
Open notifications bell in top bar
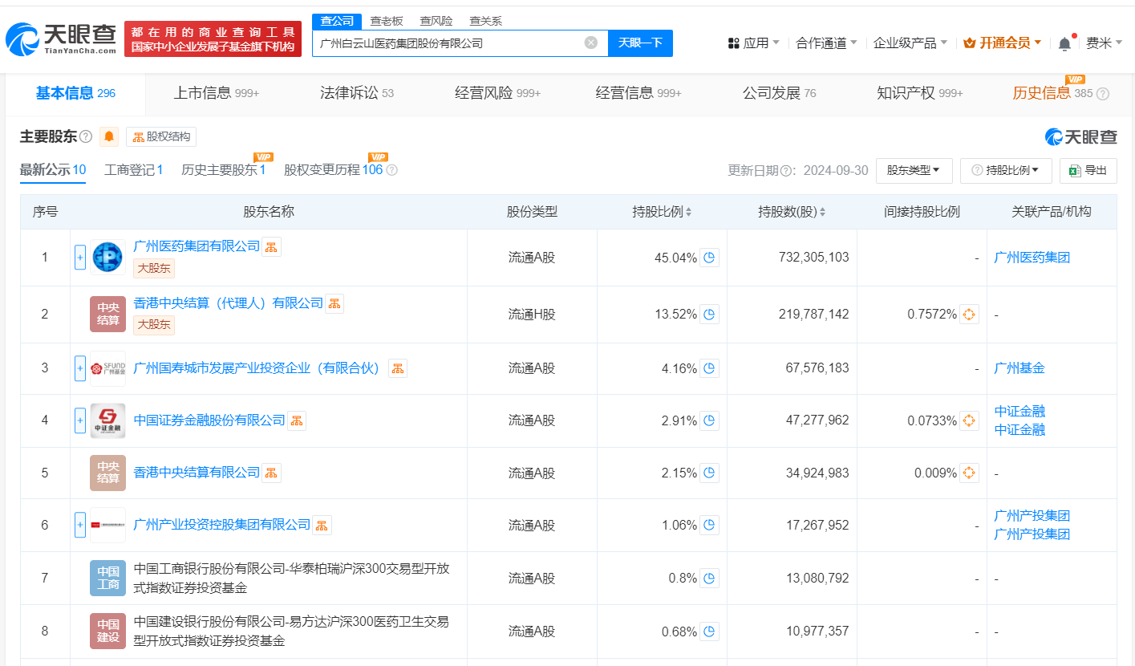(x=1064, y=43)
